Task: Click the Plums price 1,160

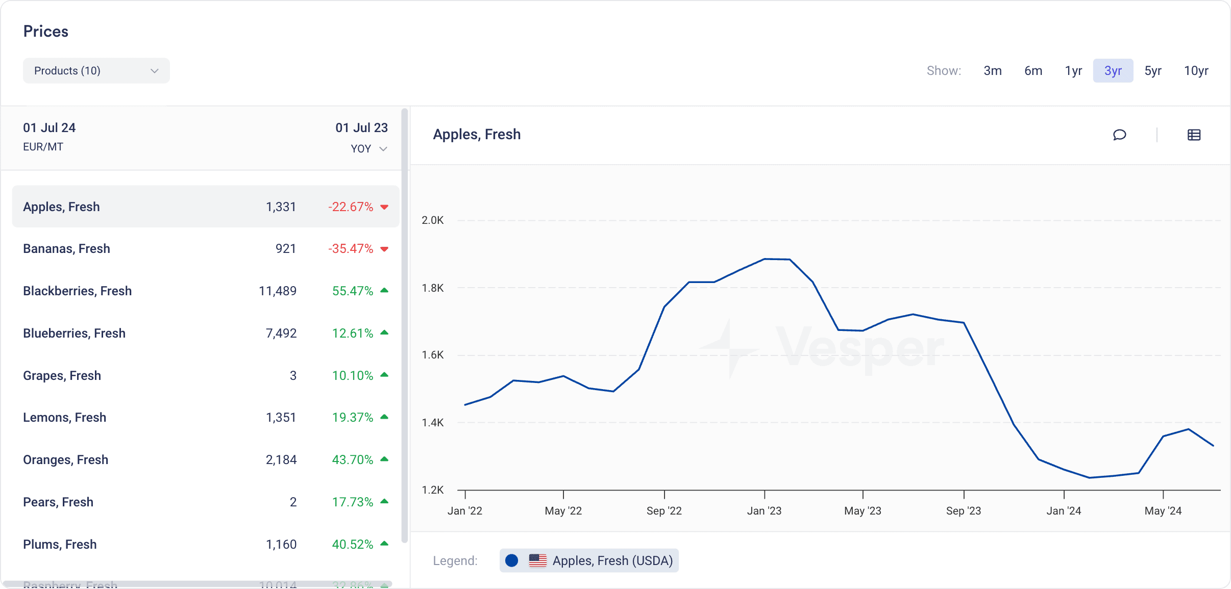Action: (281, 544)
